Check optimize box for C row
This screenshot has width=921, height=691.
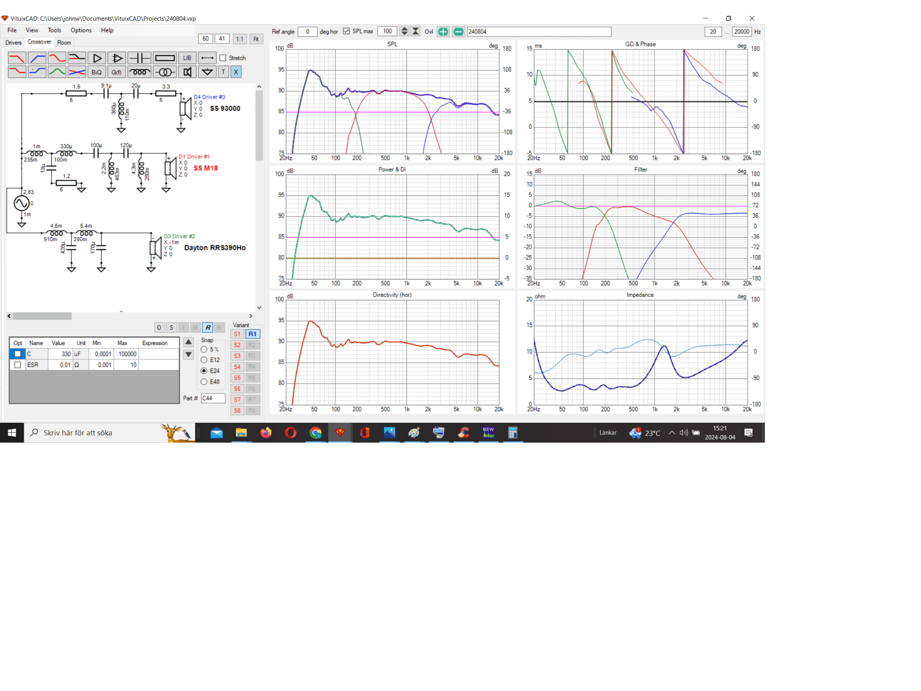[18, 354]
